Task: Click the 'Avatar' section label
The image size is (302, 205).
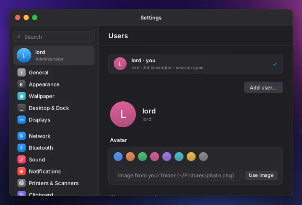Action: (118, 140)
